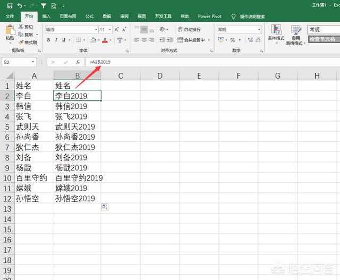Switch to the Page Layout (页面布局) tab
Image resolution: width=340 pixels, height=280 pixels.
tap(68, 16)
